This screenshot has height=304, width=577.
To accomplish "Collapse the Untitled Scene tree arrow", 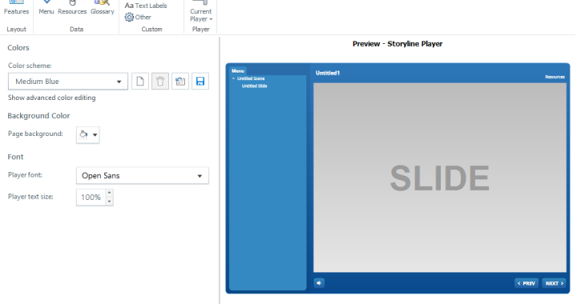I will [233, 78].
